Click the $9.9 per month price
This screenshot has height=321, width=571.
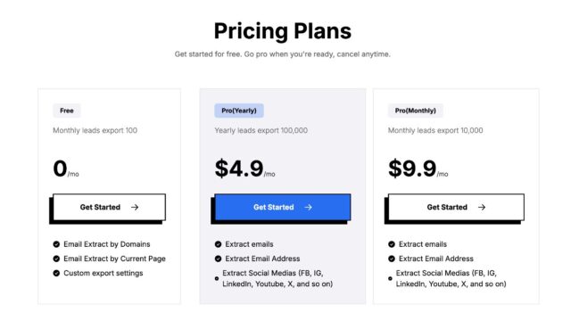tap(418, 169)
